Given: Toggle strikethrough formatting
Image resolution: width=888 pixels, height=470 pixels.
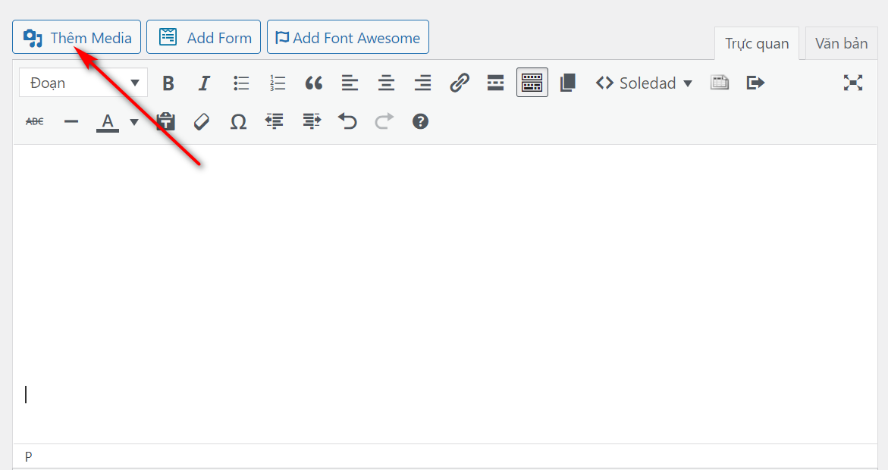Looking at the screenshot, I should coord(35,121).
